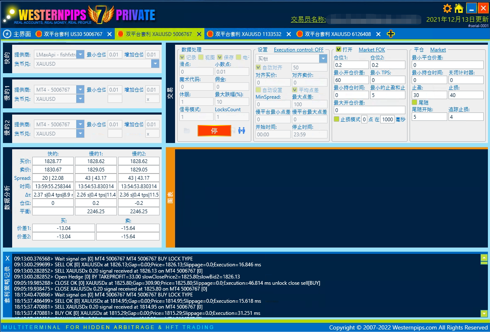Open the 慢的1 provider MT4 dropdown
490x332 pixels.
(x=80, y=89)
